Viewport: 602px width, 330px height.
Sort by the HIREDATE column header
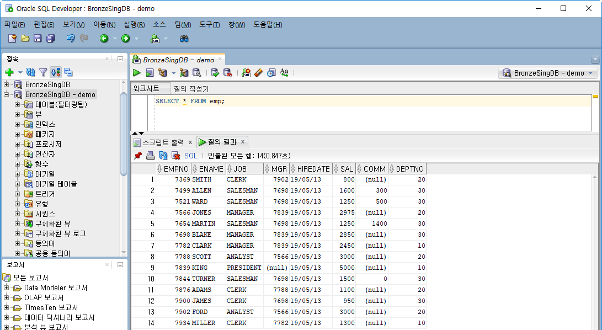(x=311, y=169)
